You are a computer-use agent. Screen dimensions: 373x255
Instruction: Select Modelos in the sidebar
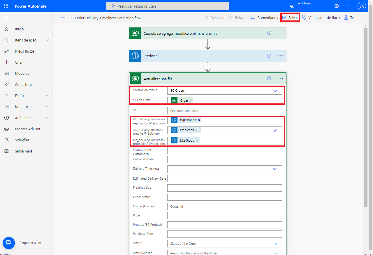pos(22,74)
